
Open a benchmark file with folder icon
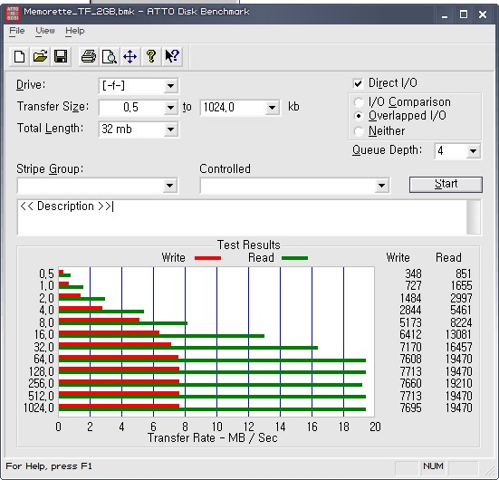(x=40, y=57)
